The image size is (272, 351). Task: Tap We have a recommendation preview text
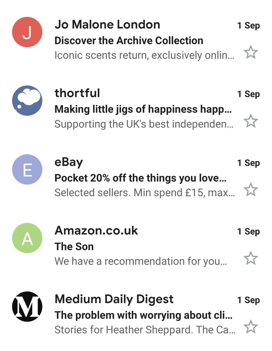[140, 261]
